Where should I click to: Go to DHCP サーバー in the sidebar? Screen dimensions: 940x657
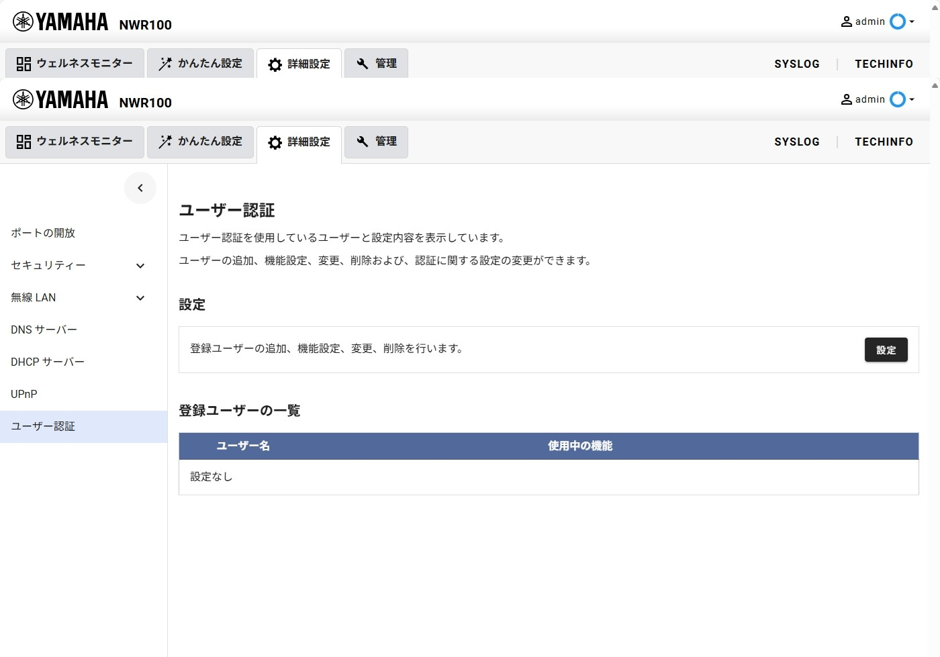click(x=48, y=362)
